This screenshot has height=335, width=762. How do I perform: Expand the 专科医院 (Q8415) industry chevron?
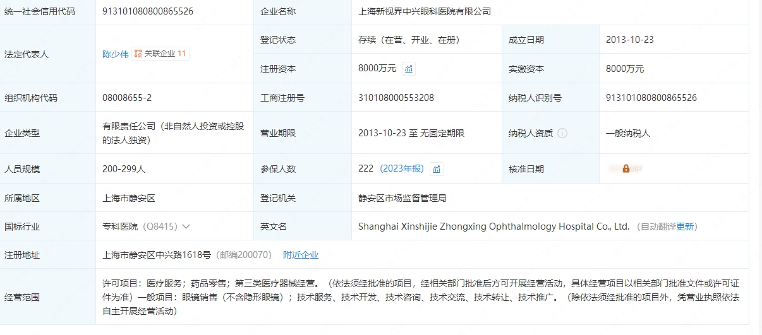click(x=186, y=226)
